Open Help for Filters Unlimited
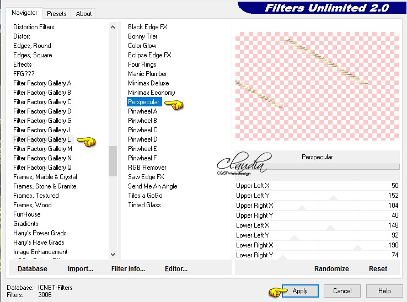 384,291
